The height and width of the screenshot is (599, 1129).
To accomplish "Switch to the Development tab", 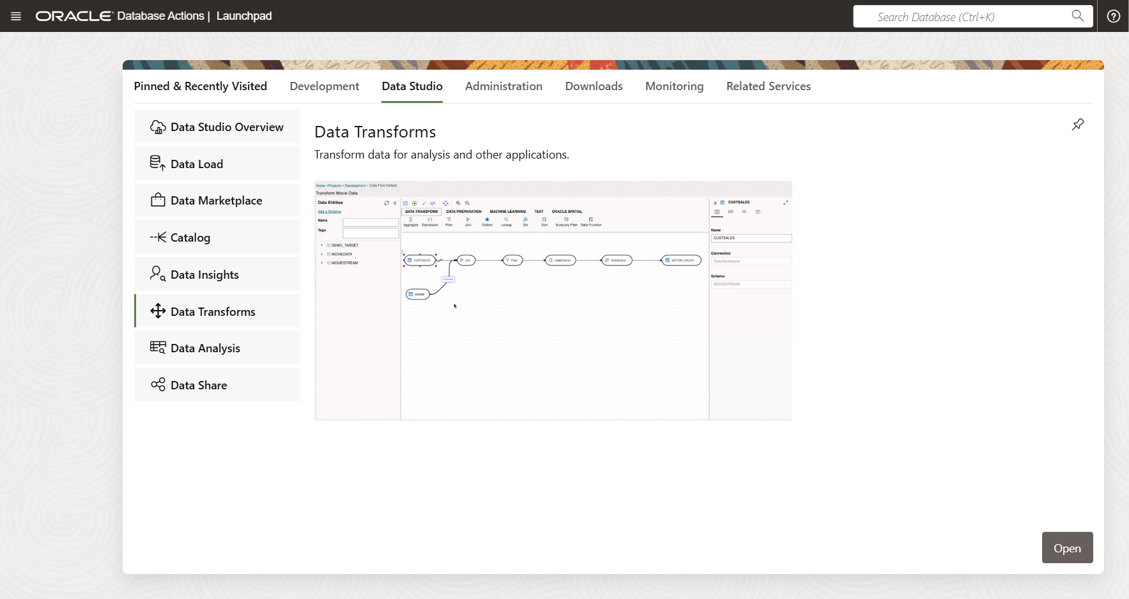I will (x=325, y=86).
